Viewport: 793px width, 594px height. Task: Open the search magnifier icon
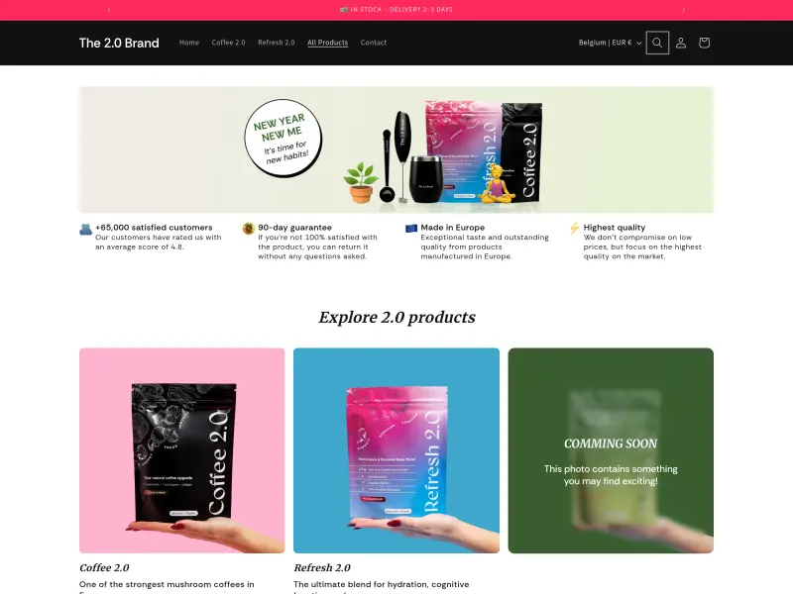click(657, 43)
